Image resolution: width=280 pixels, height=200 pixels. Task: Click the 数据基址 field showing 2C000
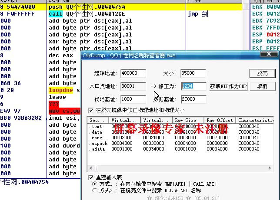coord(193,99)
